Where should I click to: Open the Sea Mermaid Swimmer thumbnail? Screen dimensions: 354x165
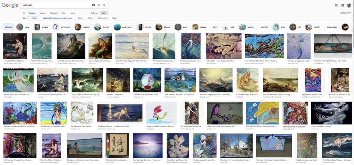tap(148, 145)
